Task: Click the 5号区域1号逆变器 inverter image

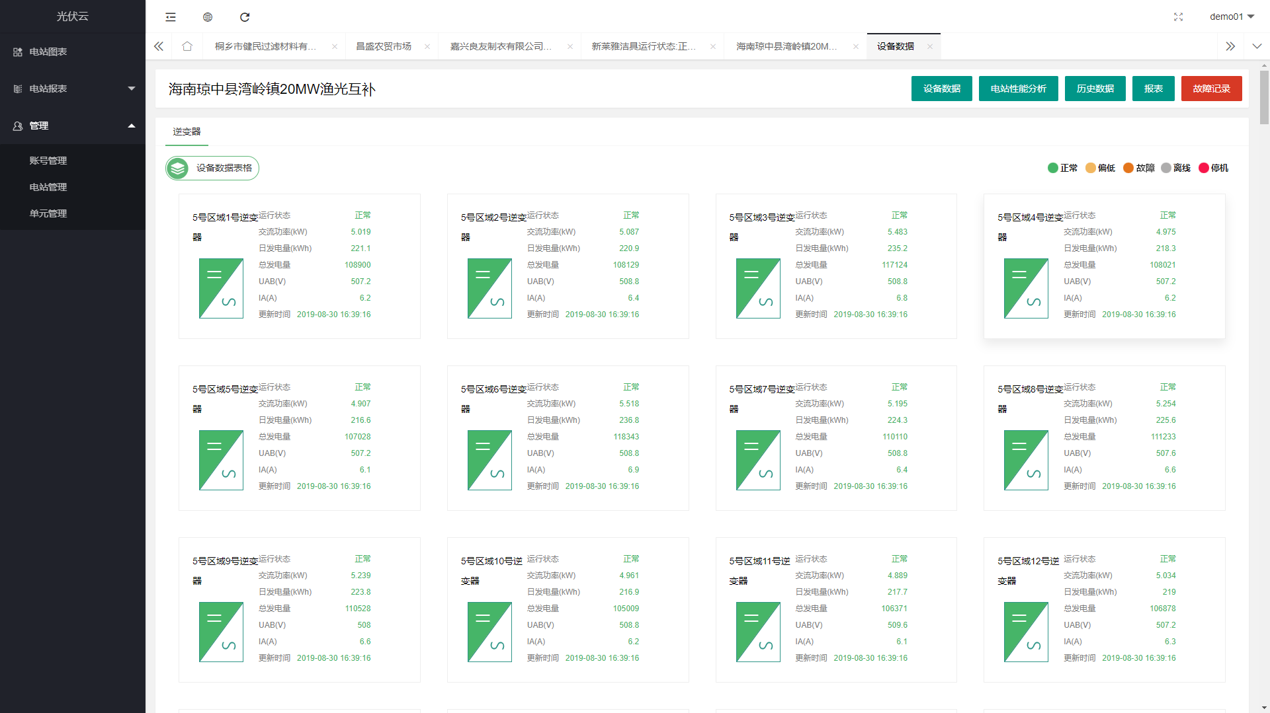Action: coord(221,288)
